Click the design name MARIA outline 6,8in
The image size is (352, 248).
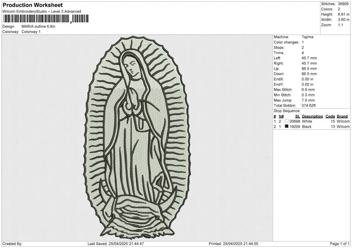click(38, 26)
